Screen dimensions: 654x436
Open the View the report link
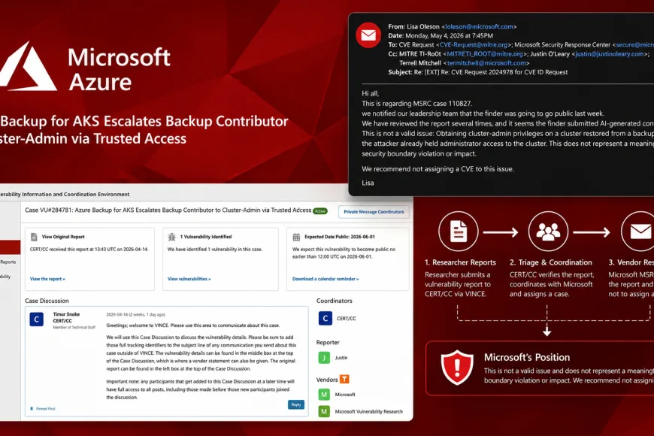click(x=47, y=279)
